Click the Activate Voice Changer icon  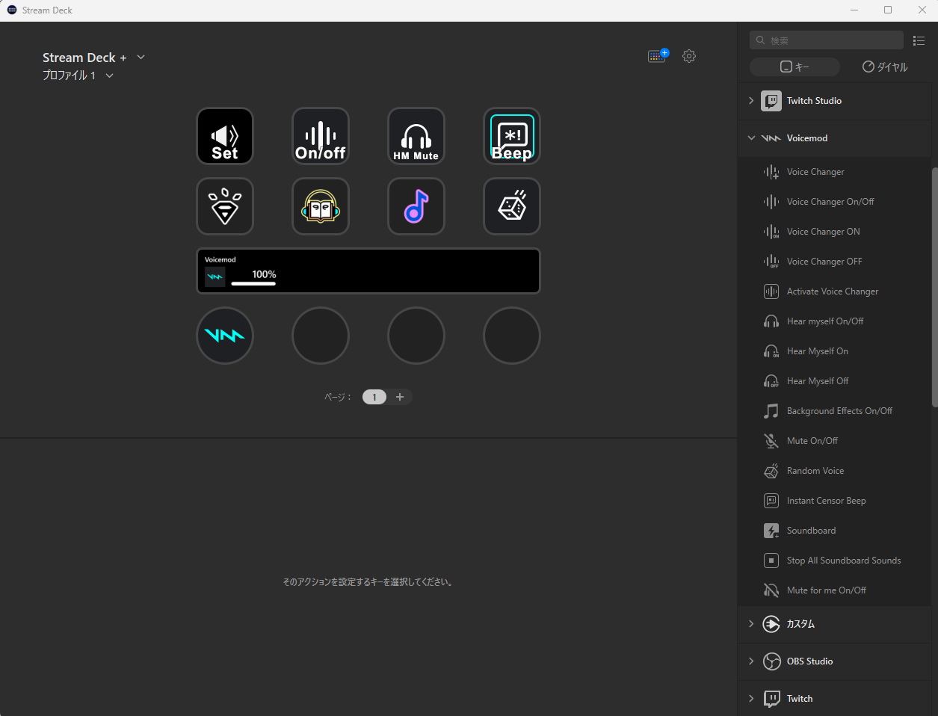click(771, 291)
